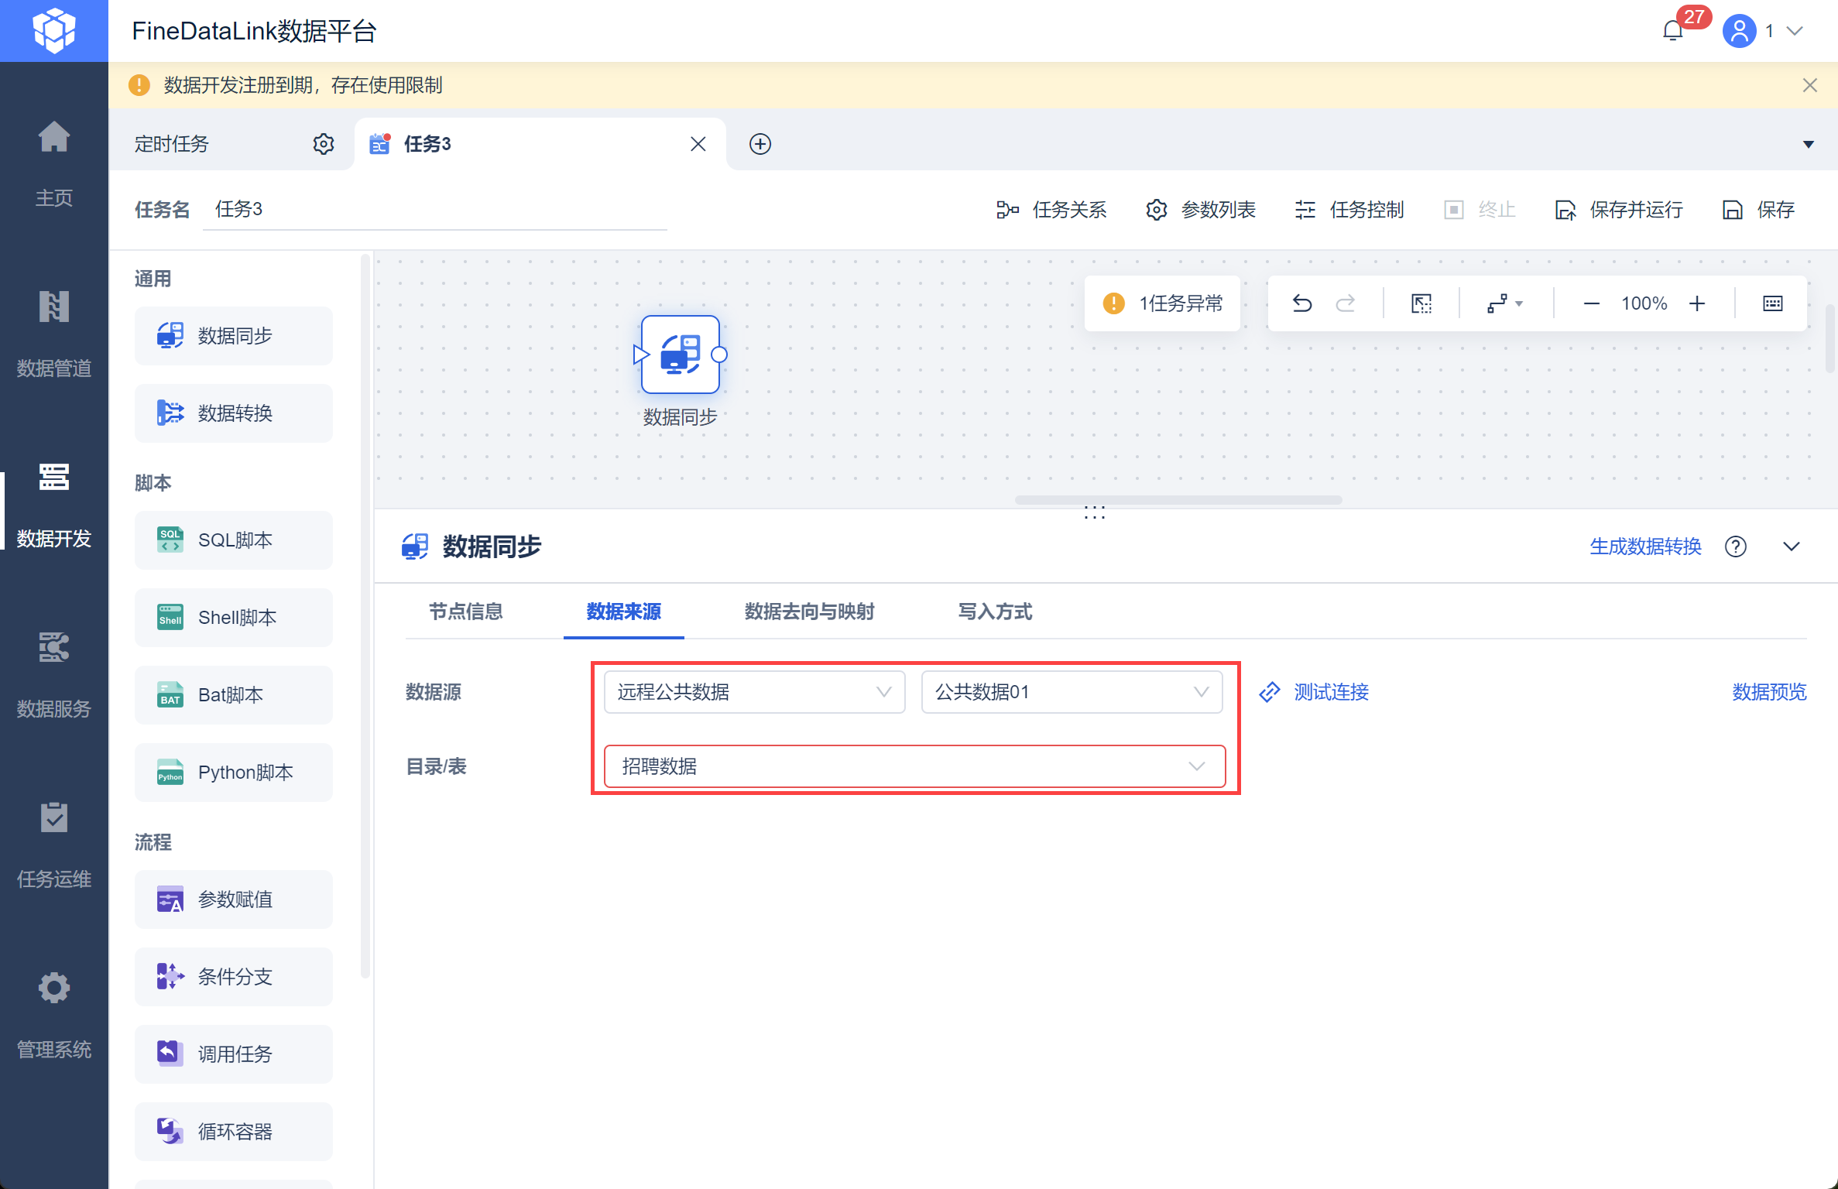The height and width of the screenshot is (1189, 1838).
Task: Open the notifications bell icon
Action: pyautogui.click(x=1673, y=31)
